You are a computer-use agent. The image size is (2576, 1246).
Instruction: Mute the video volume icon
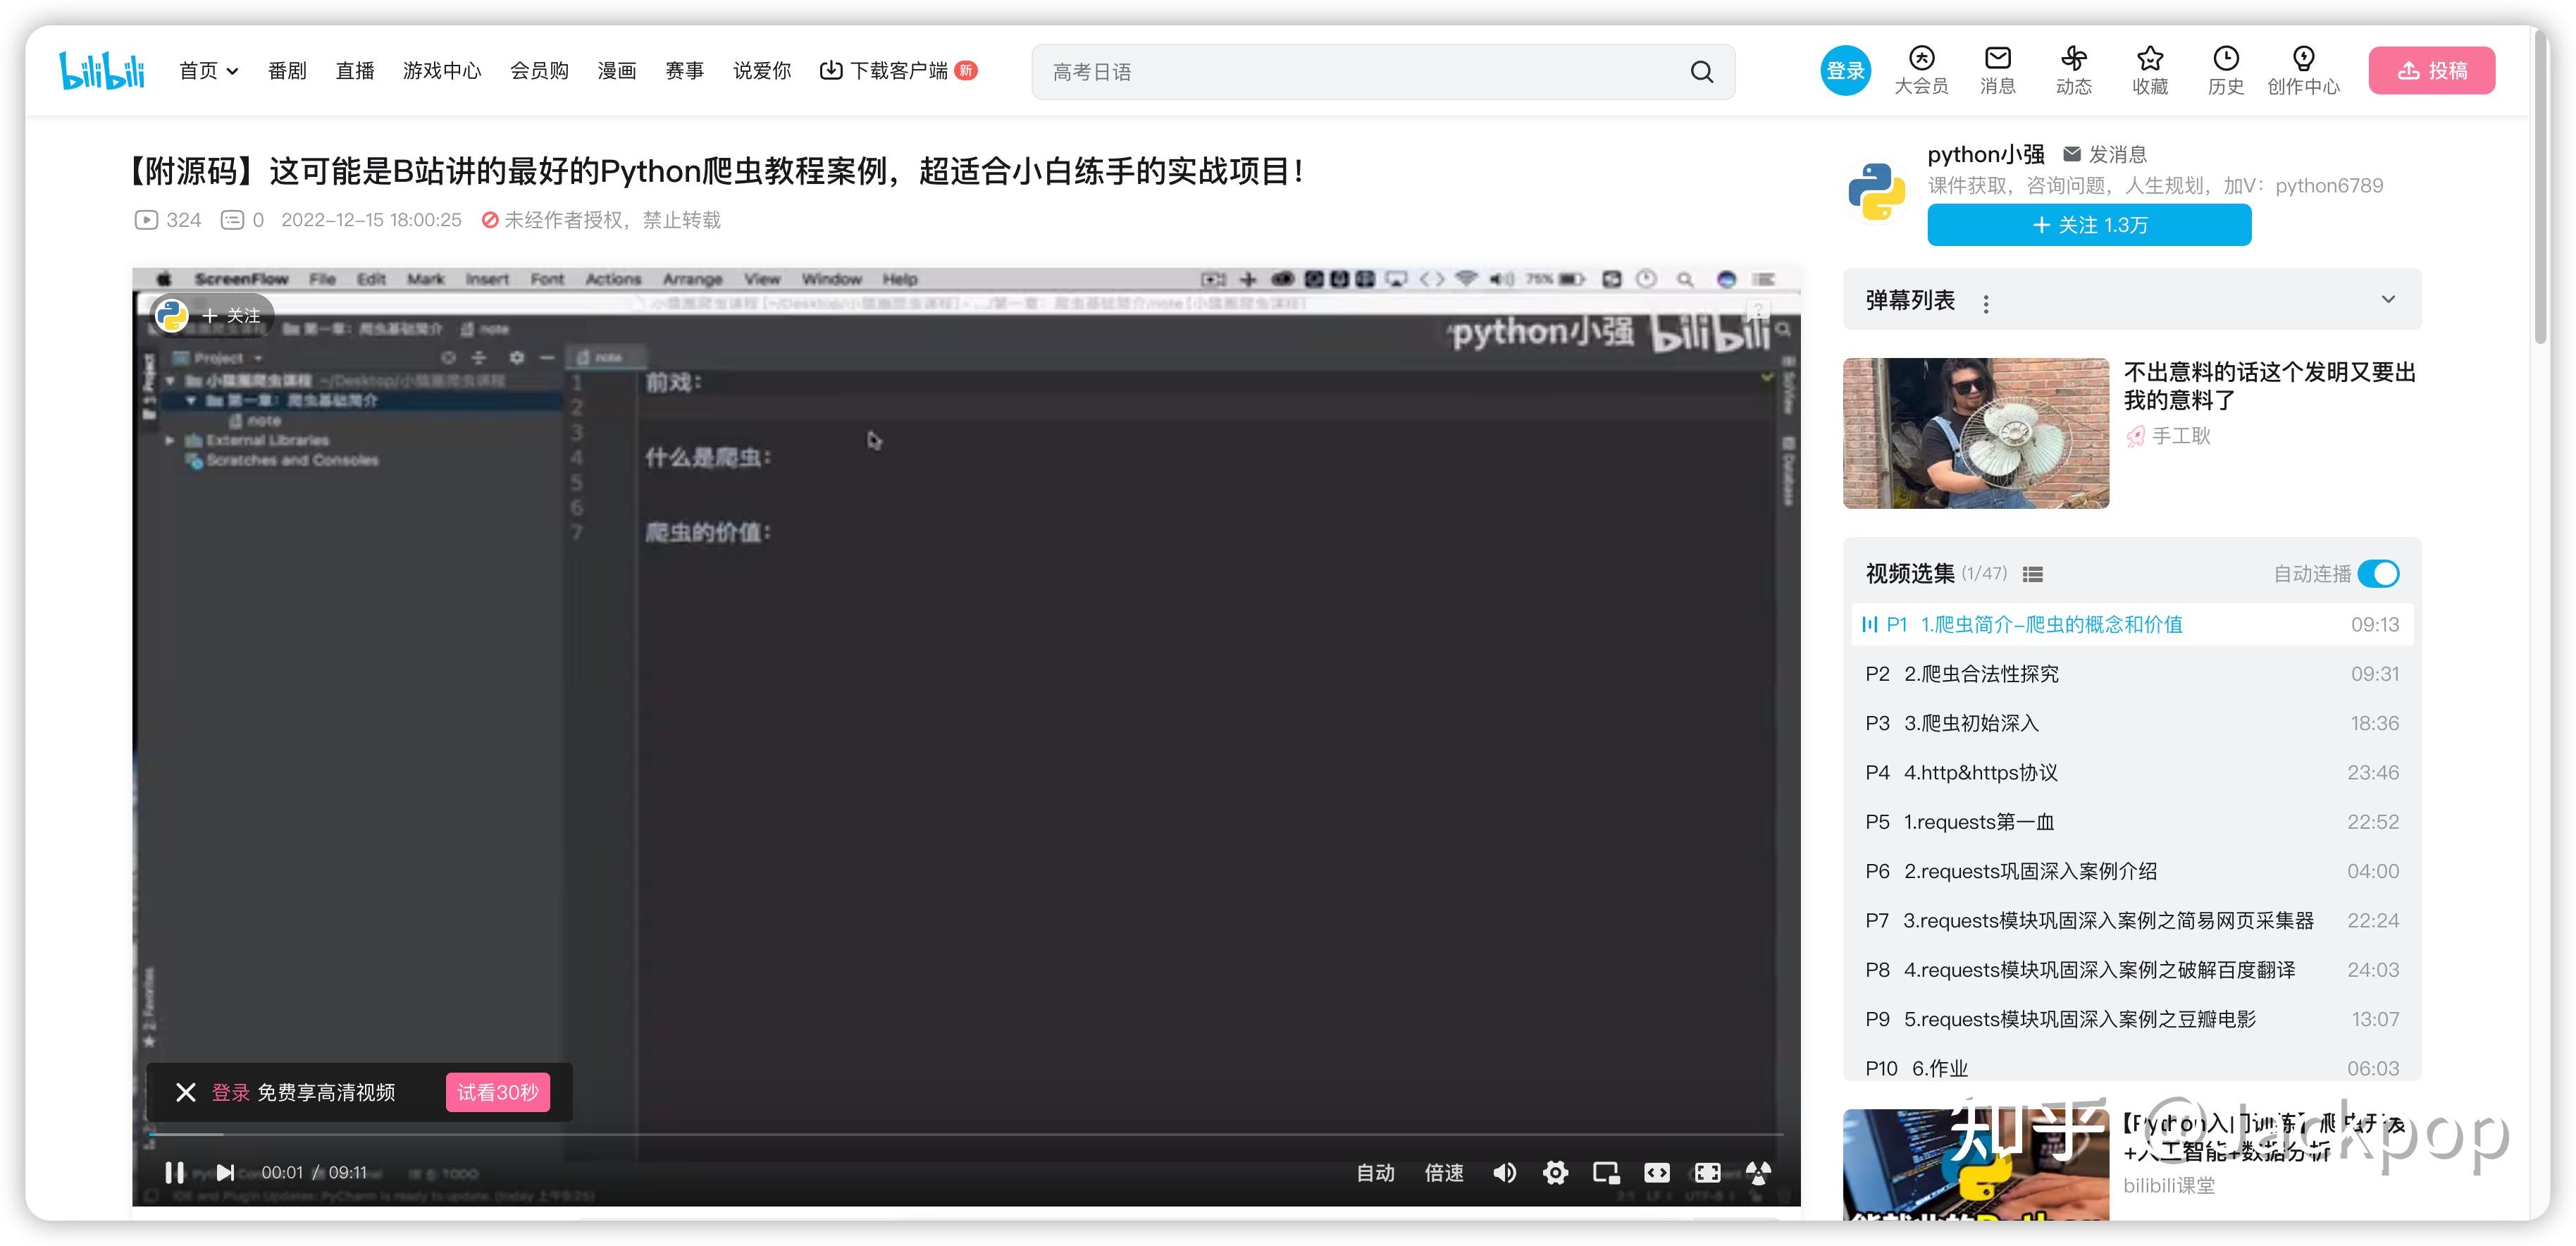click(x=1504, y=1172)
